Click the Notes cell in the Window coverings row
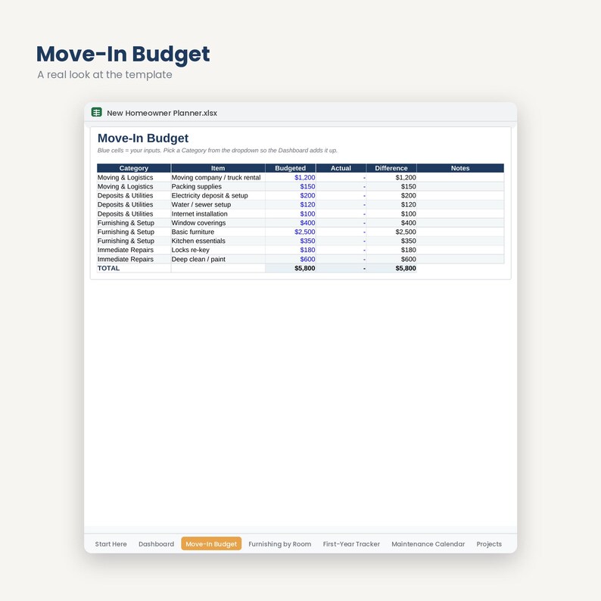Viewport: 601px width, 601px height. [x=460, y=223]
